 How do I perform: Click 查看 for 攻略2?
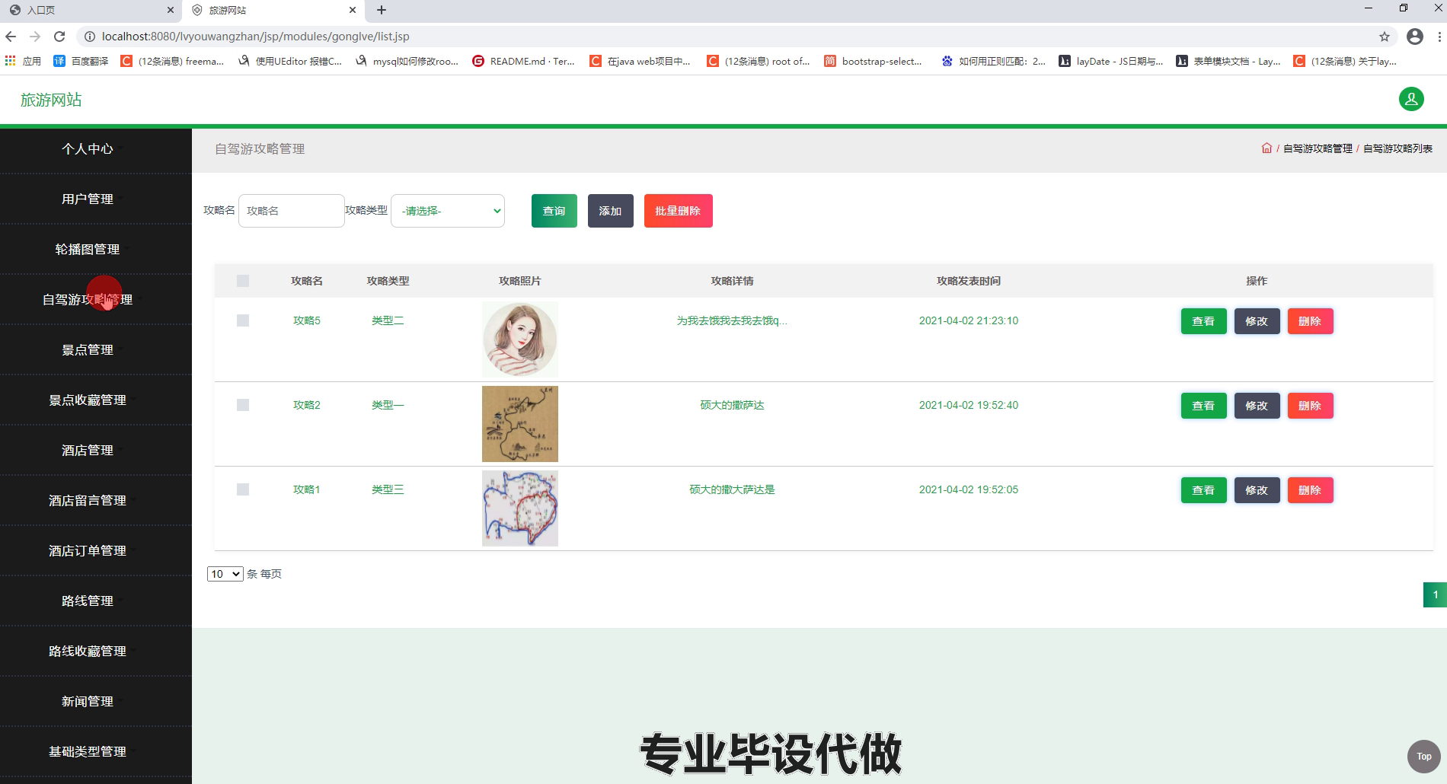point(1204,406)
